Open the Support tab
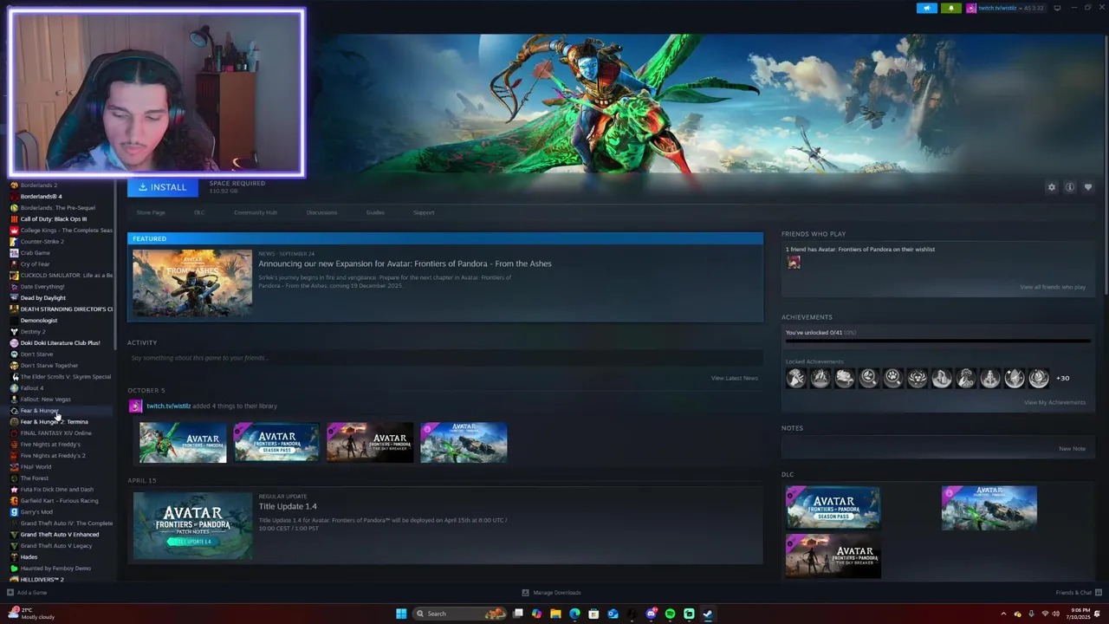Image resolution: width=1109 pixels, height=624 pixels. [x=424, y=212]
